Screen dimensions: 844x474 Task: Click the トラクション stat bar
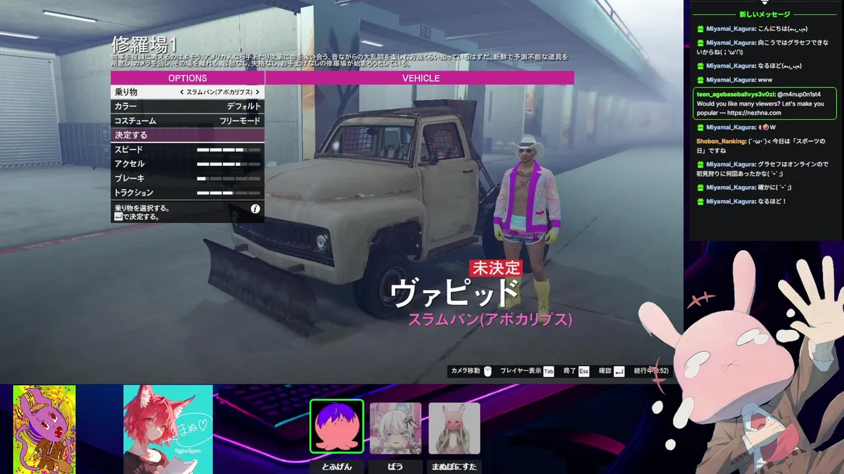point(228,193)
